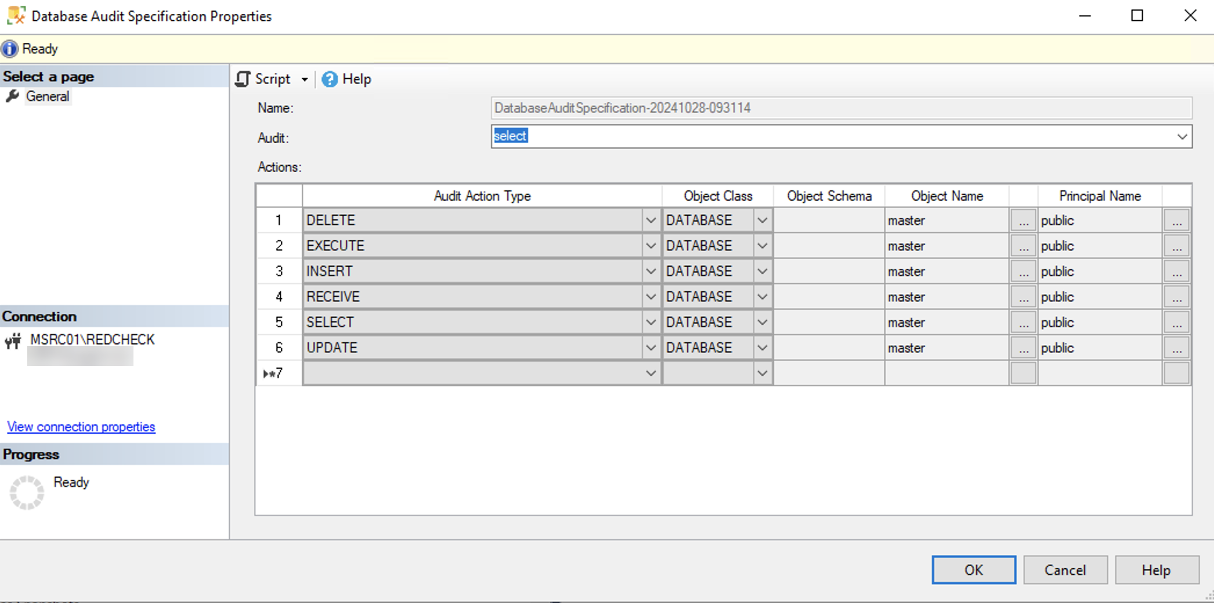Open the Object Class dropdown for EXECUTE
Image resolution: width=1214 pixels, height=603 pixels.
[x=762, y=245]
